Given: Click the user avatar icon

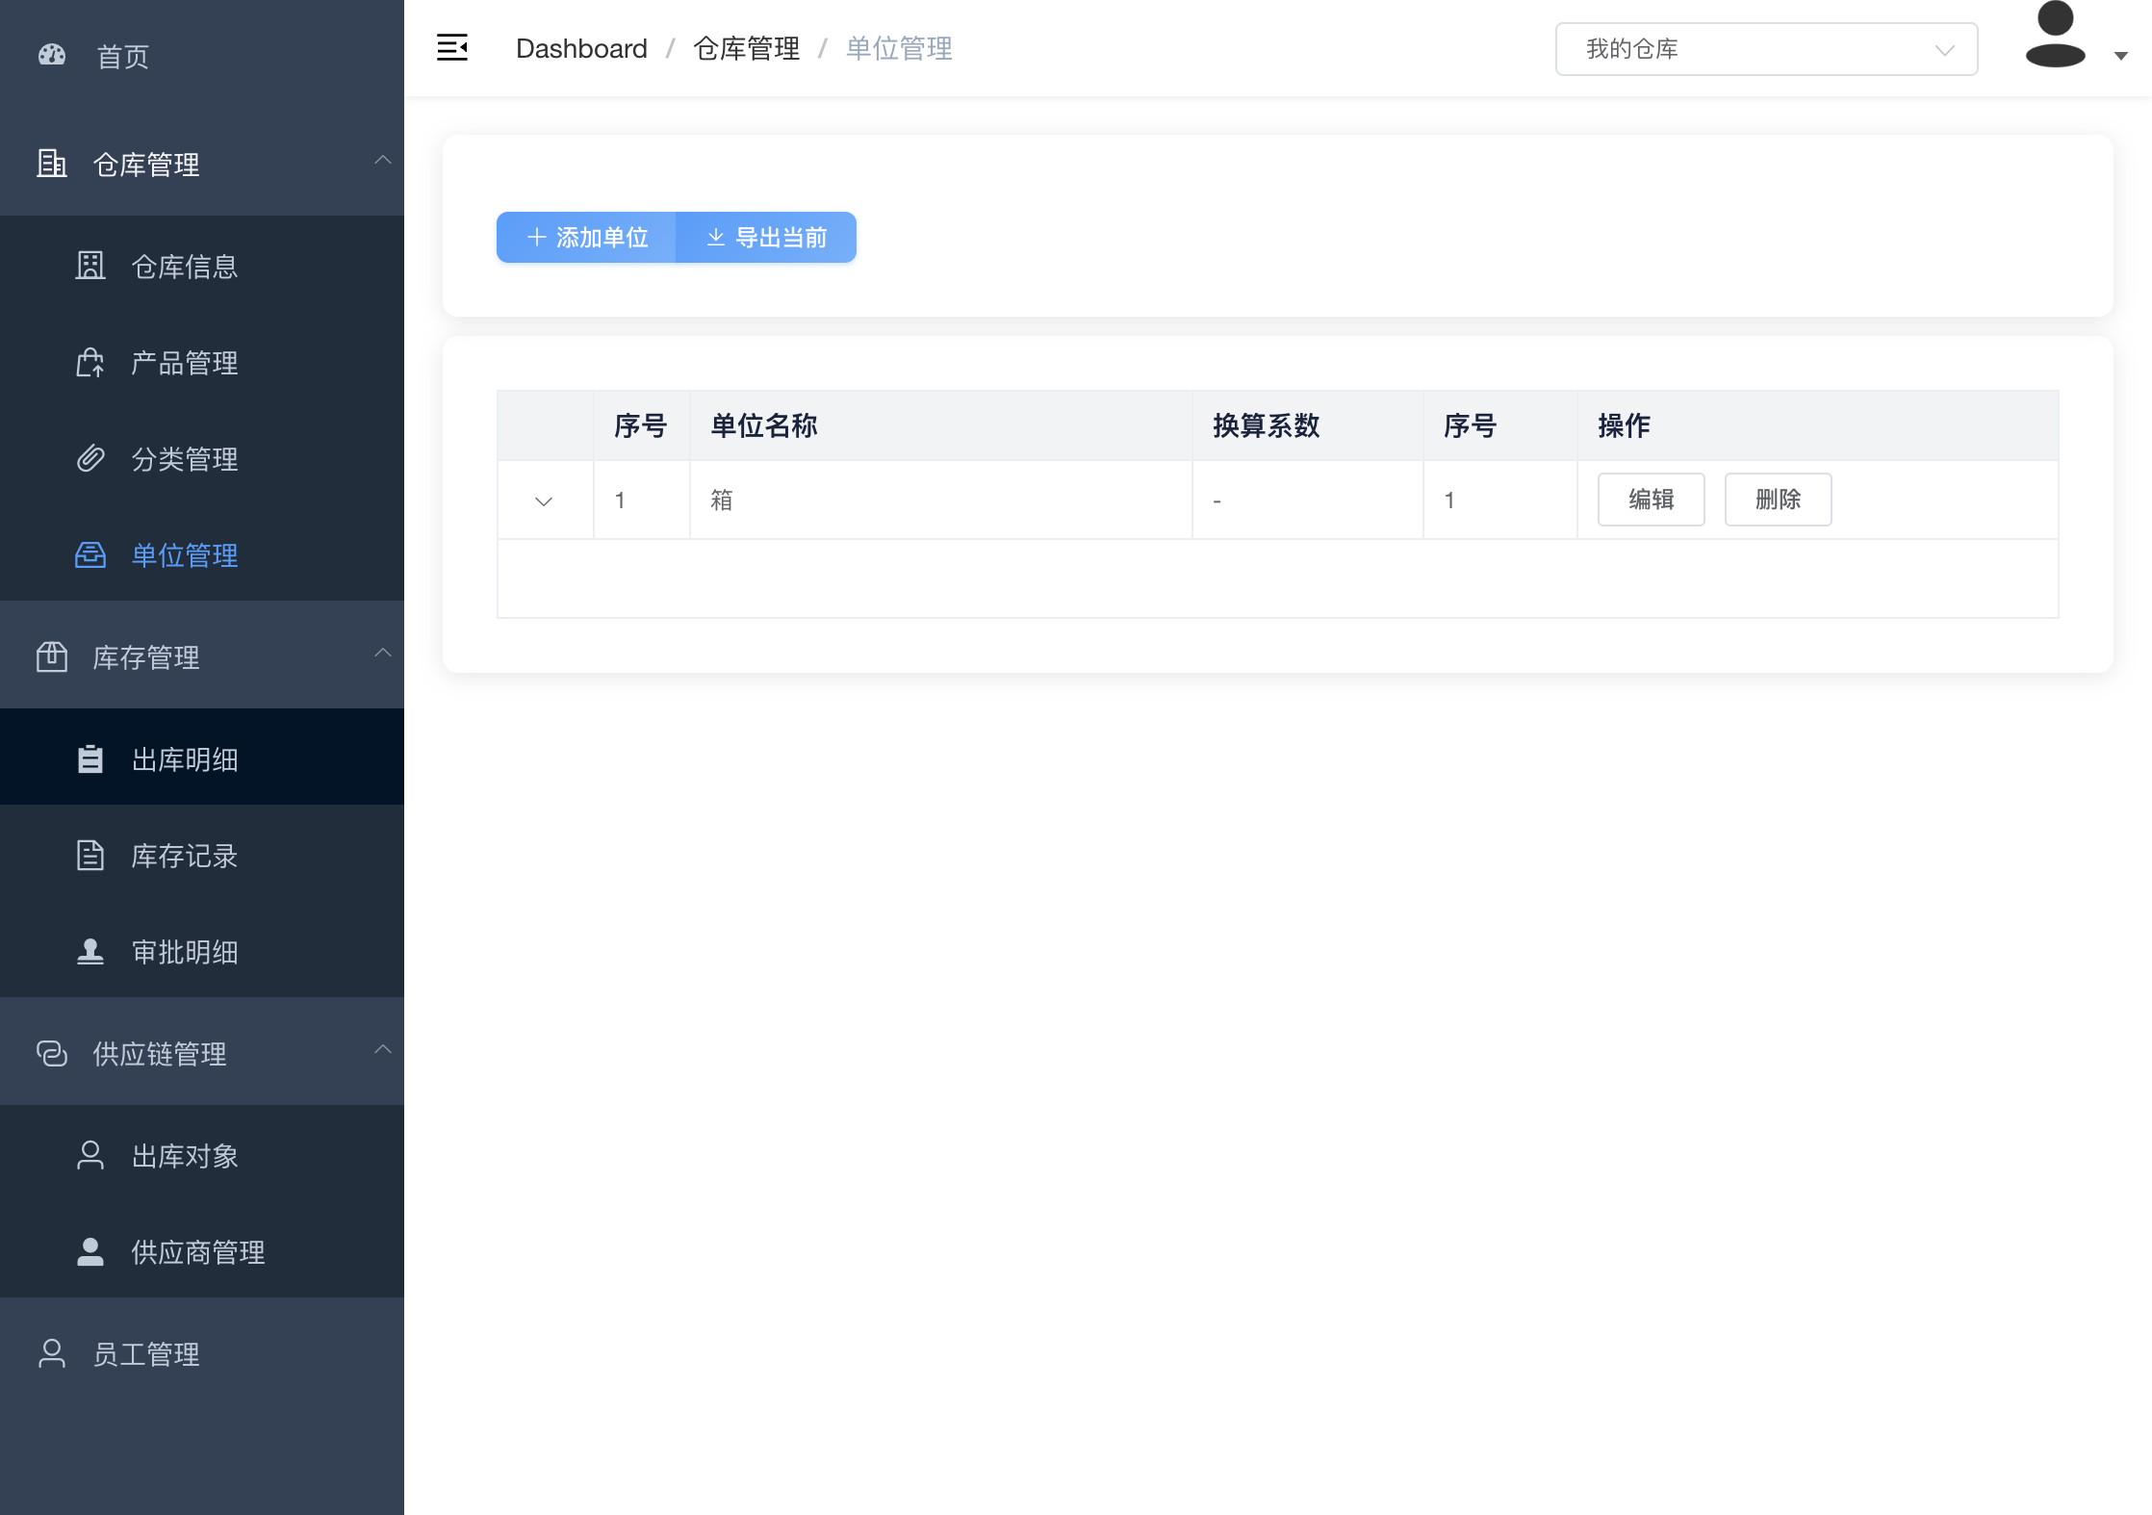Looking at the screenshot, I should [x=2055, y=37].
